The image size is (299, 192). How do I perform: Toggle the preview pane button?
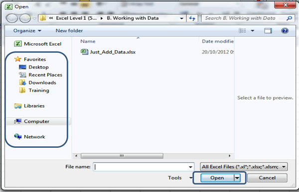coord(268,31)
